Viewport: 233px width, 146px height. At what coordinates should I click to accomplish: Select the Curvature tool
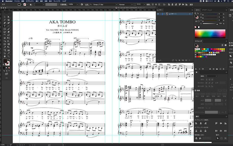point(8,23)
